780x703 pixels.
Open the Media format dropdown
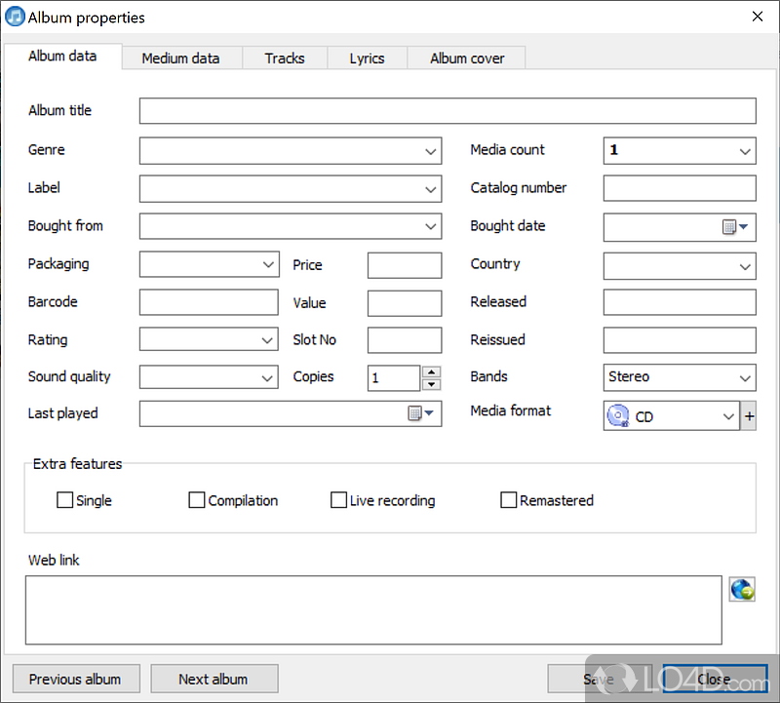[728, 416]
